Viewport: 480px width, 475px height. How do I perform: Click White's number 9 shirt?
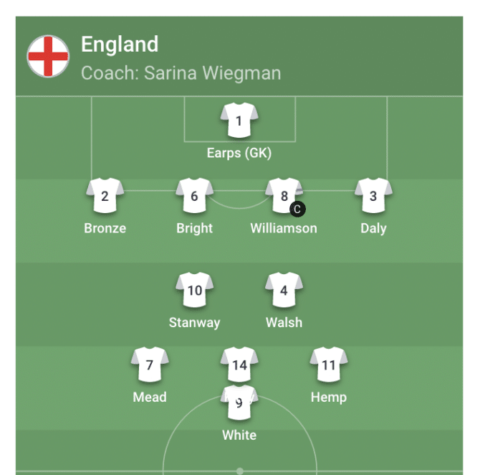239,403
